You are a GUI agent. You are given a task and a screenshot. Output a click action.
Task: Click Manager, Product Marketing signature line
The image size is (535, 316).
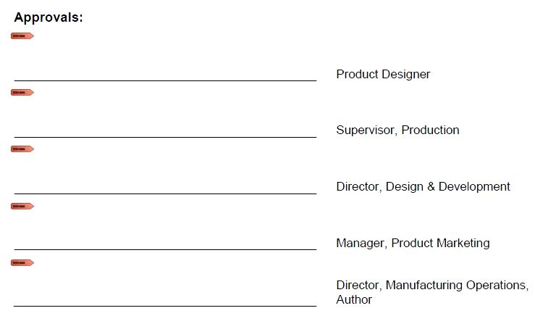pos(166,249)
